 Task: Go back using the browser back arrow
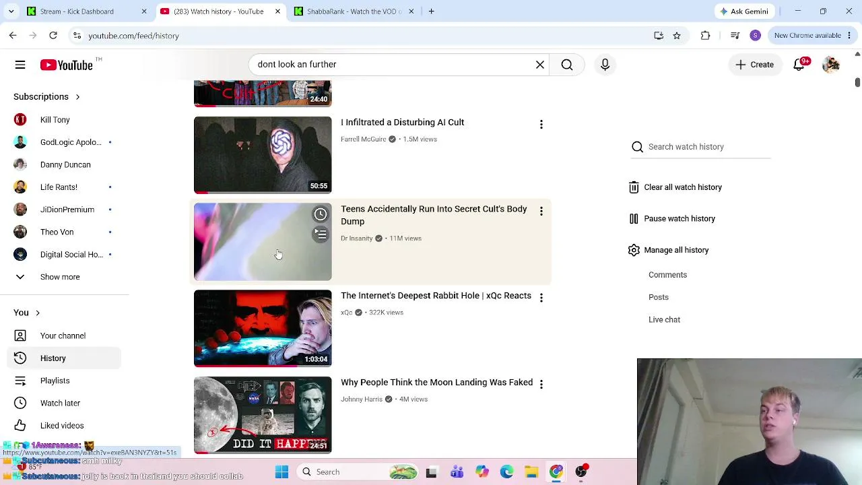tap(13, 36)
